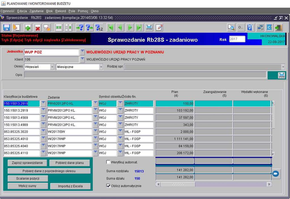Enable the 'Weryfikuj automat.' checkbox
The image size is (290, 199).
(108, 162)
